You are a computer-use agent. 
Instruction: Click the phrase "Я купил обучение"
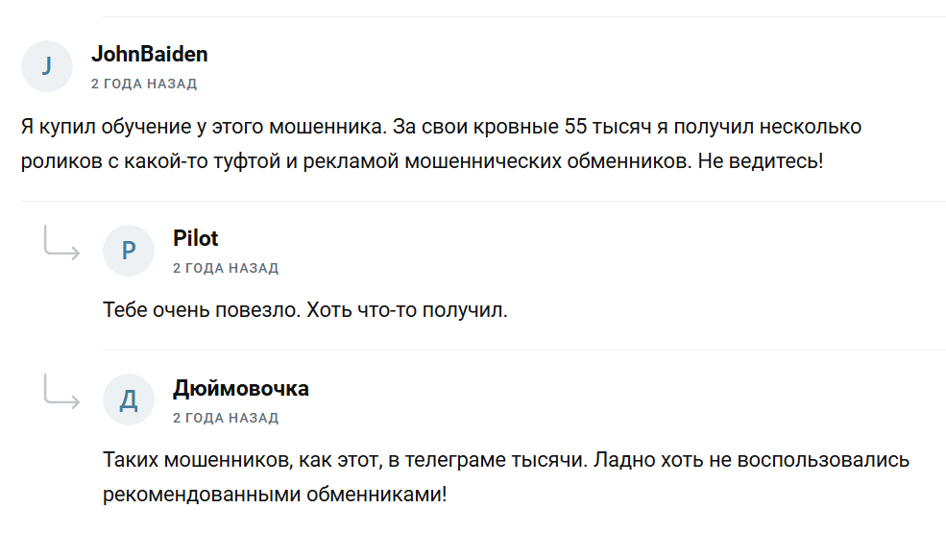[x=97, y=127]
